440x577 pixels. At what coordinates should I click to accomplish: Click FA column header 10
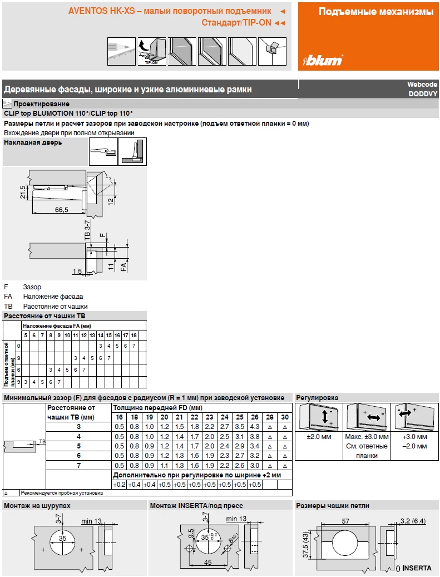click(67, 335)
